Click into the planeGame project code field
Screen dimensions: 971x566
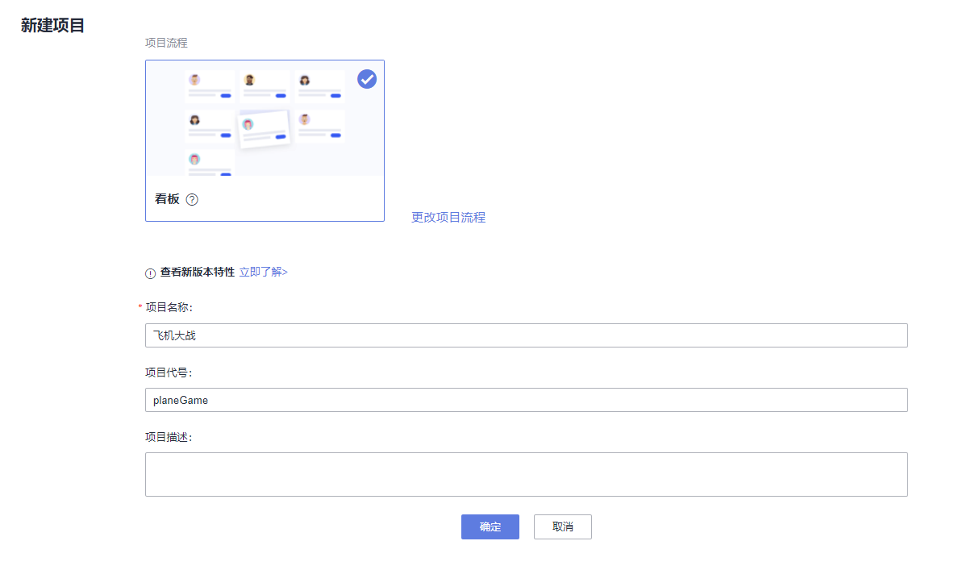(x=526, y=400)
